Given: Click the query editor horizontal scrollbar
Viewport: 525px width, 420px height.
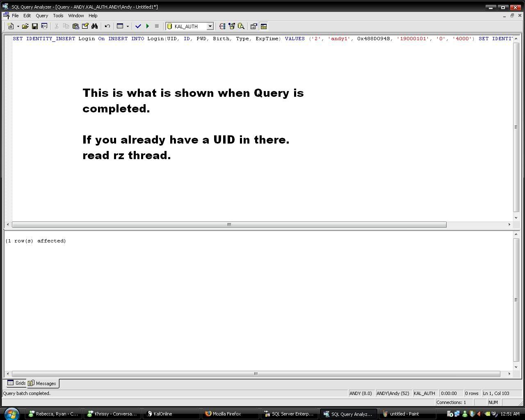Looking at the screenshot, I should pyautogui.click(x=229, y=224).
